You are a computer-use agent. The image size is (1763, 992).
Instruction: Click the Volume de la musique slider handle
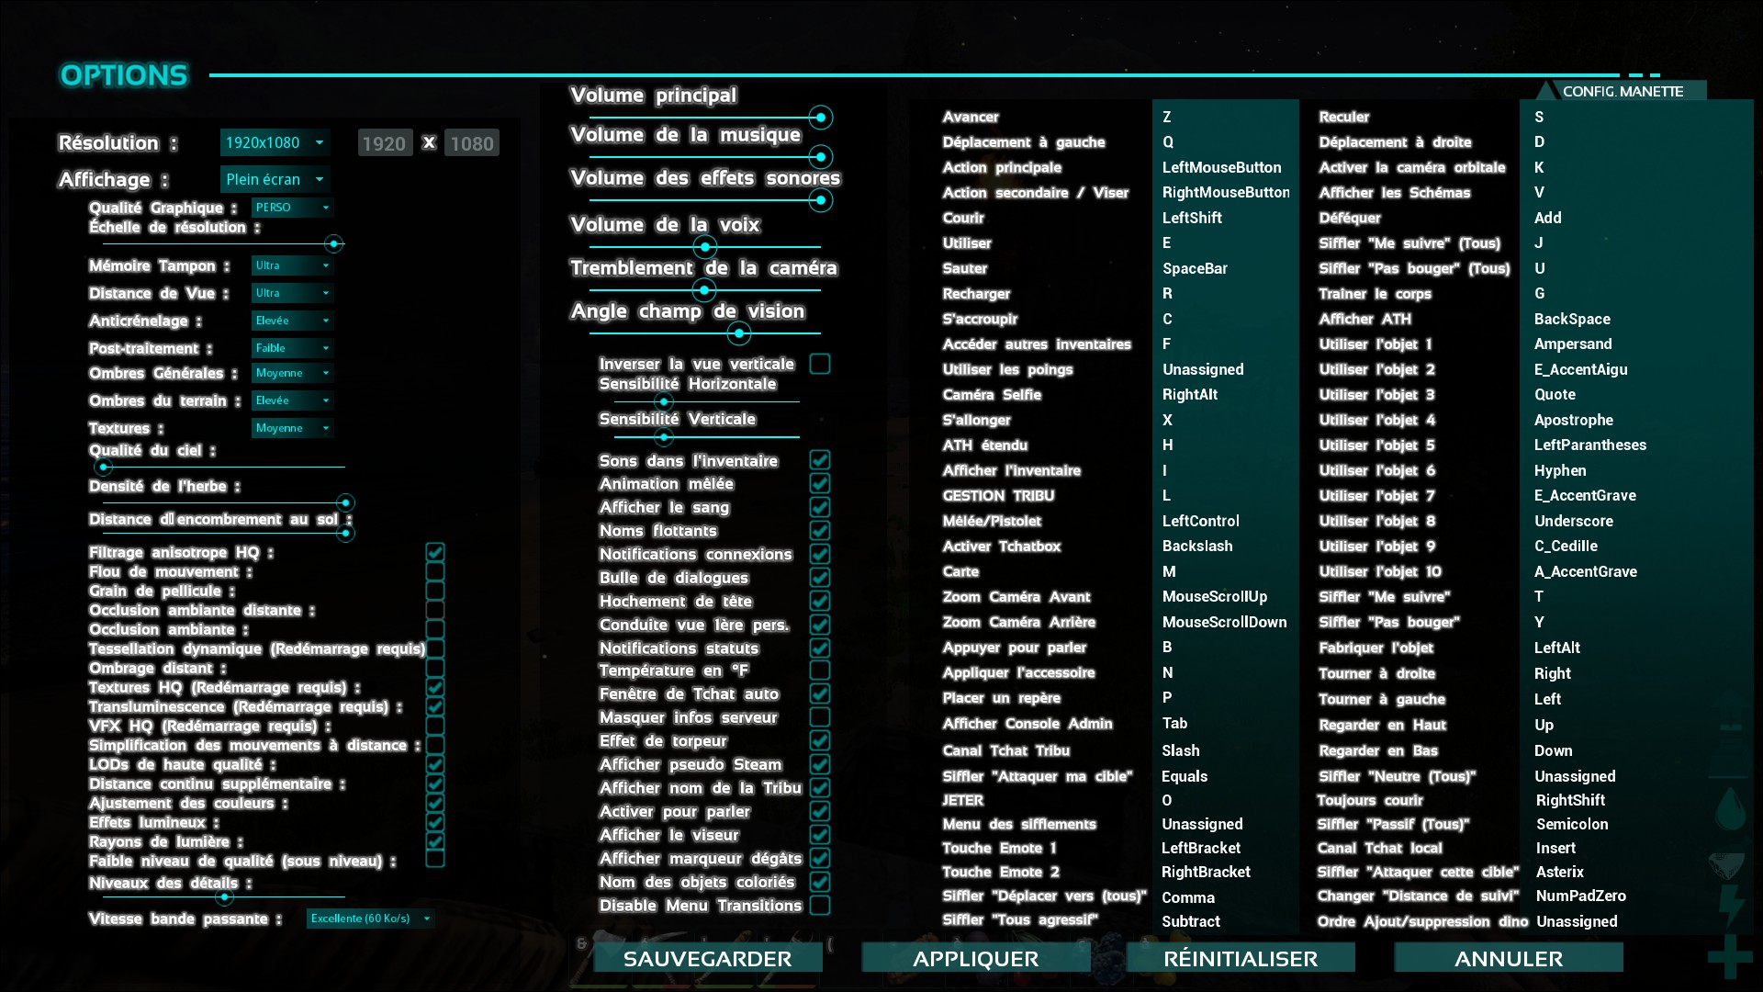pyautogui.click(x=821, y=156)
